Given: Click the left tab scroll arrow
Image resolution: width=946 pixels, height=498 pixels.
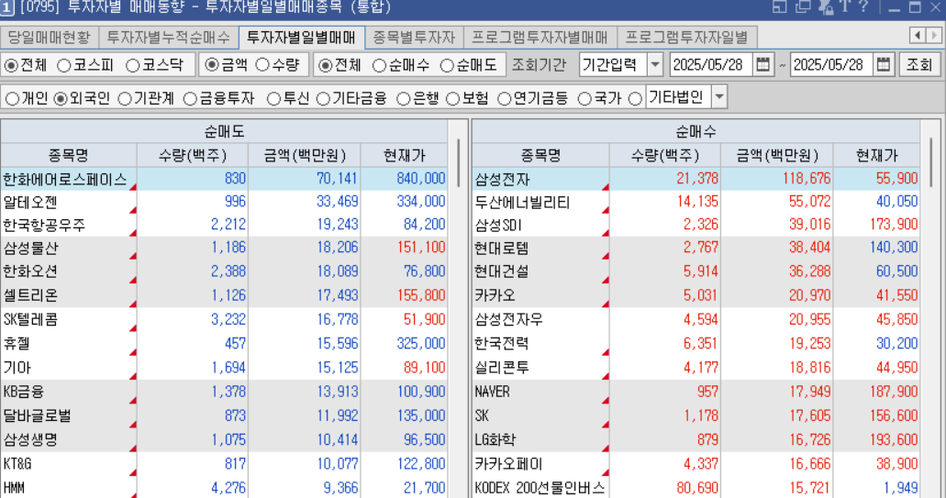Looking at the screenshot, I should [918, 36].
